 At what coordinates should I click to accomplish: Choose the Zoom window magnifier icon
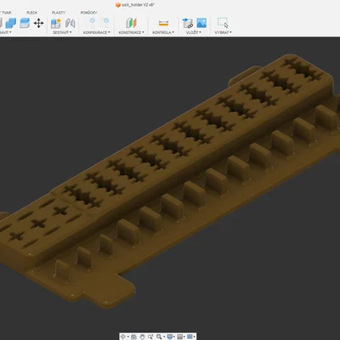coord(159,337)
